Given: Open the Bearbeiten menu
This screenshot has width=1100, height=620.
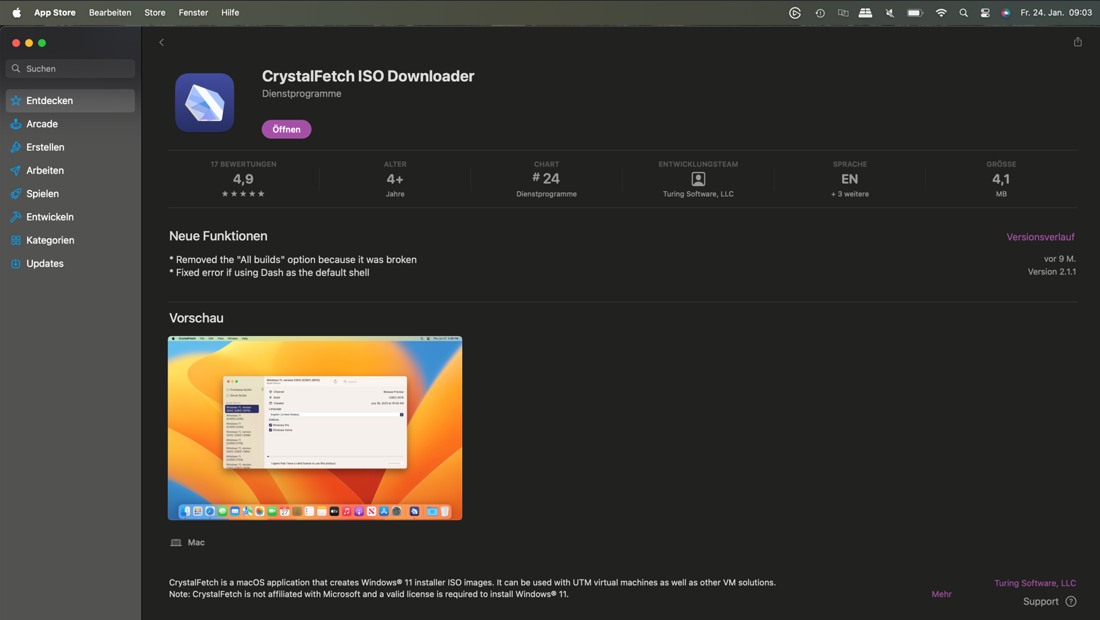Looking at the screenshot, I should pyautogui.click(x=110, y=12).
